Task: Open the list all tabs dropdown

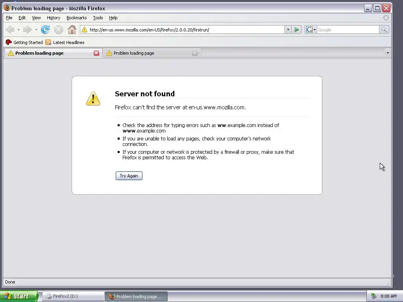Action: click(x=388, y=53)
